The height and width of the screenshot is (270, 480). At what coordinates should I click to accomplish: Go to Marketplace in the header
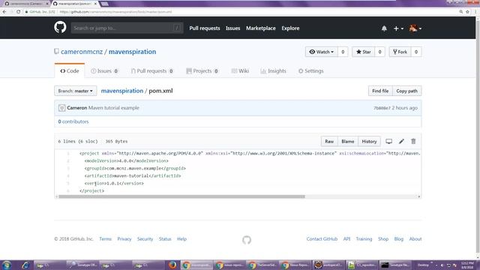261,28
